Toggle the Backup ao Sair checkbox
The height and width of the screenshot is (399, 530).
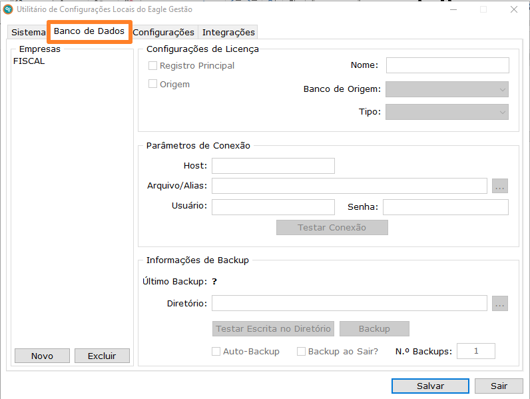(301, 351)
